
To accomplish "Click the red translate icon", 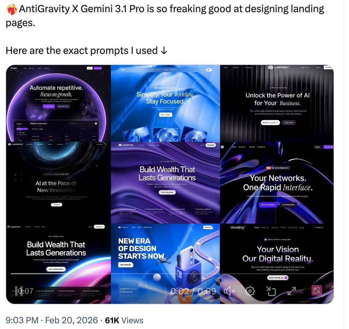I will tap(317, 290).
